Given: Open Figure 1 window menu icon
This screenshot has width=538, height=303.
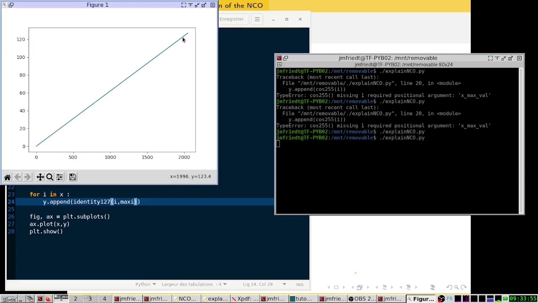Looking at the screenshot, I should tap(4, 5).
